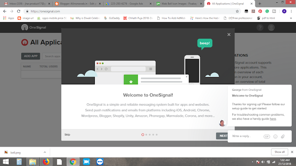Screen dimensions: 296x166
Task: Go forward in browser history
Action: click(x=12, y=11)
